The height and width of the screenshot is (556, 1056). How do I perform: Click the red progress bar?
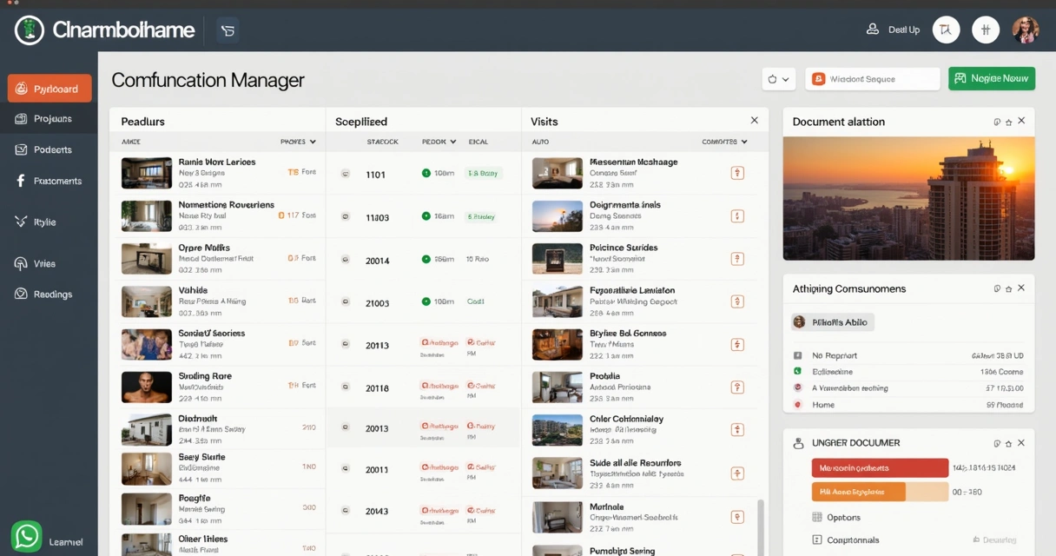pyautogui.click(x=880, y=467)
